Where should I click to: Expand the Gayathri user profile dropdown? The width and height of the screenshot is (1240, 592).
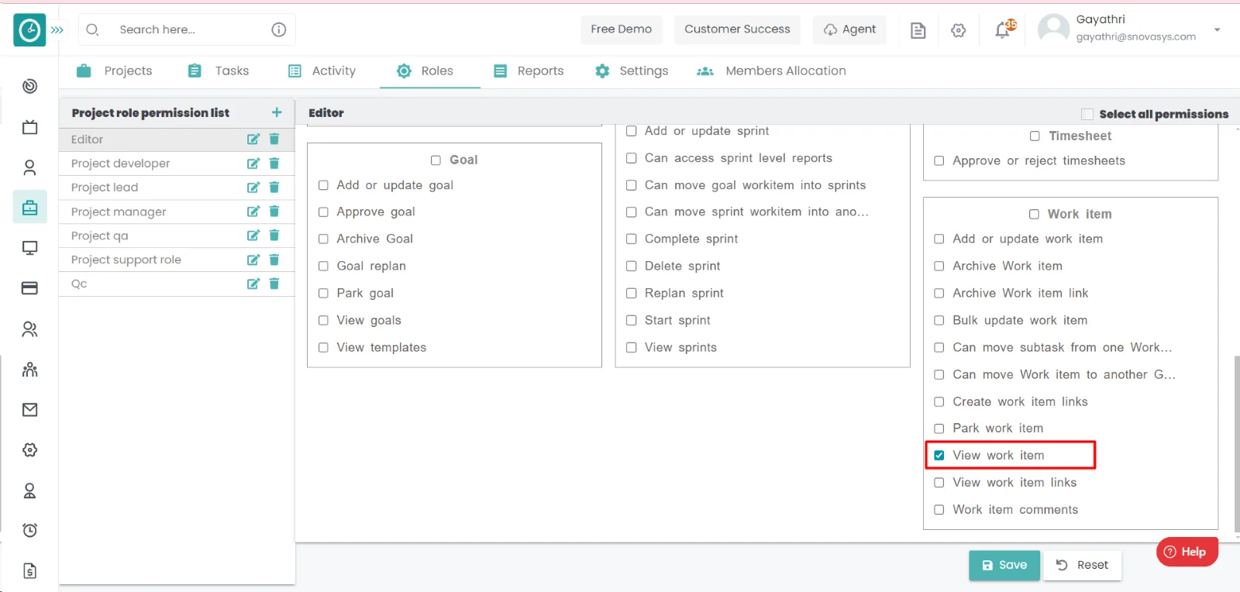click(x=1217, y=29)
